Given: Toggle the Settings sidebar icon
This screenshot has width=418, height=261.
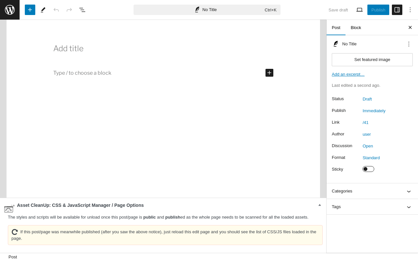Looking at the screenshot, I should coord(397,10).
